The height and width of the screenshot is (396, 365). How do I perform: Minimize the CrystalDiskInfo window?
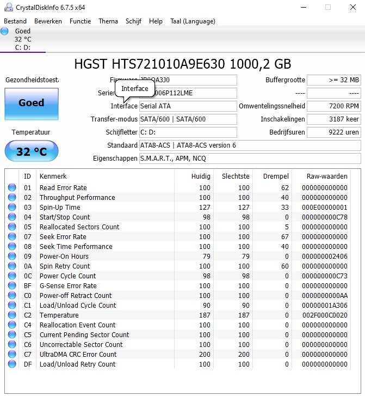tap(304, 7)
